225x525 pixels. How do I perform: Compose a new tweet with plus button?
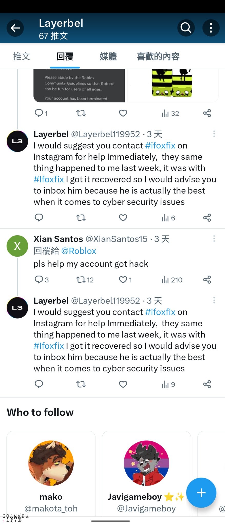pos(201,493)
